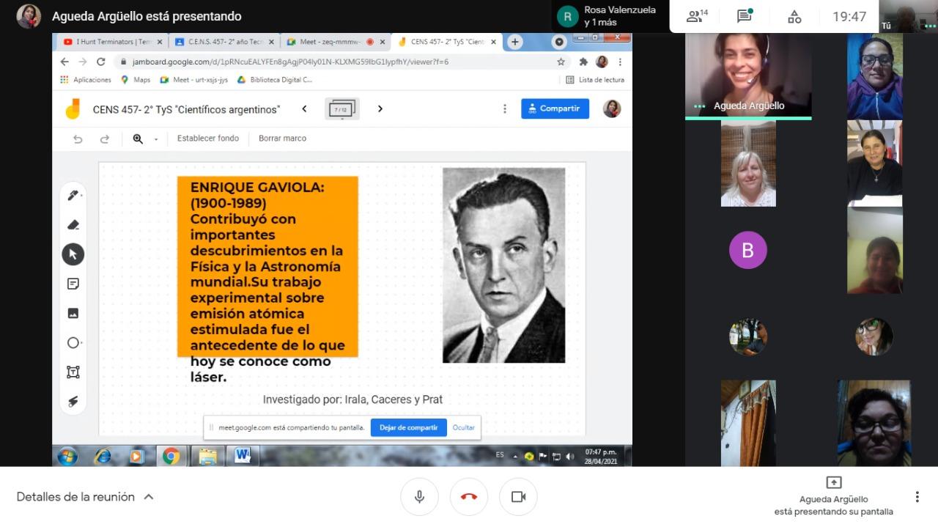
Task: Click Dejar de compartir button
Action: coord(408,427)
